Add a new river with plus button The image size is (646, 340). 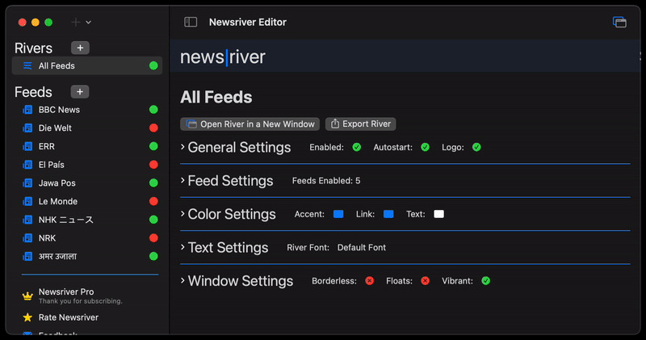click(x=80, y=48)
